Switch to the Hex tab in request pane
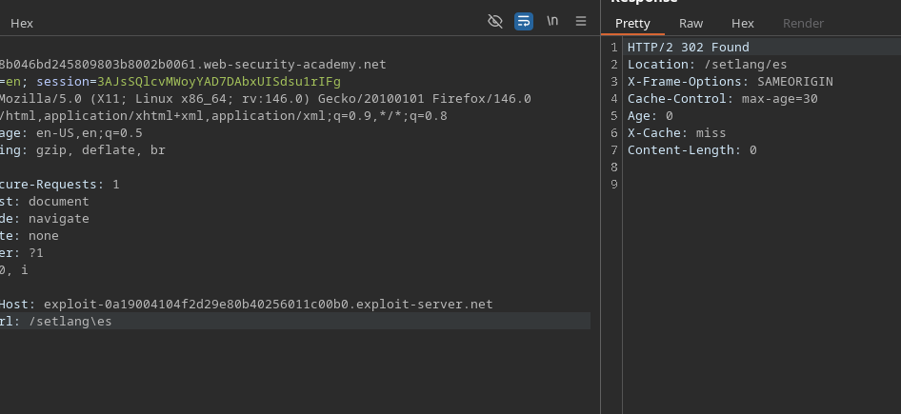Screen dimensions: 901x414 [x=22, y=23]
